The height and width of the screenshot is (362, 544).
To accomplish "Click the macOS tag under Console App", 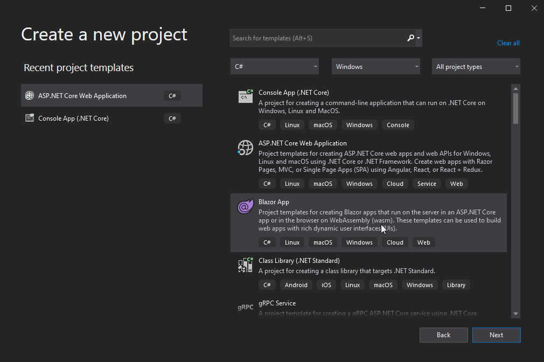I will coord(323,125).
